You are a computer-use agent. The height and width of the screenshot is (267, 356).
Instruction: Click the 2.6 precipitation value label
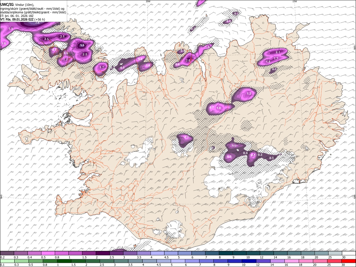188,60
